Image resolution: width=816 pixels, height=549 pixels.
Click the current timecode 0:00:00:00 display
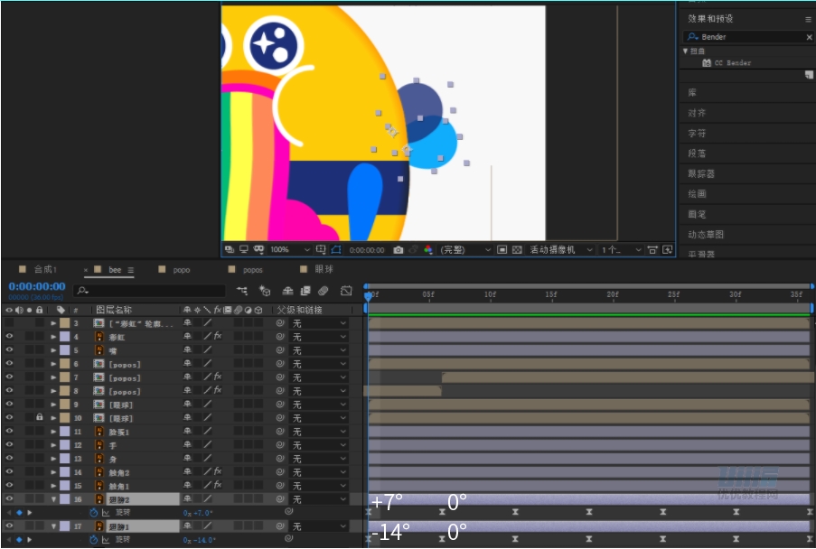click(37, 286)
